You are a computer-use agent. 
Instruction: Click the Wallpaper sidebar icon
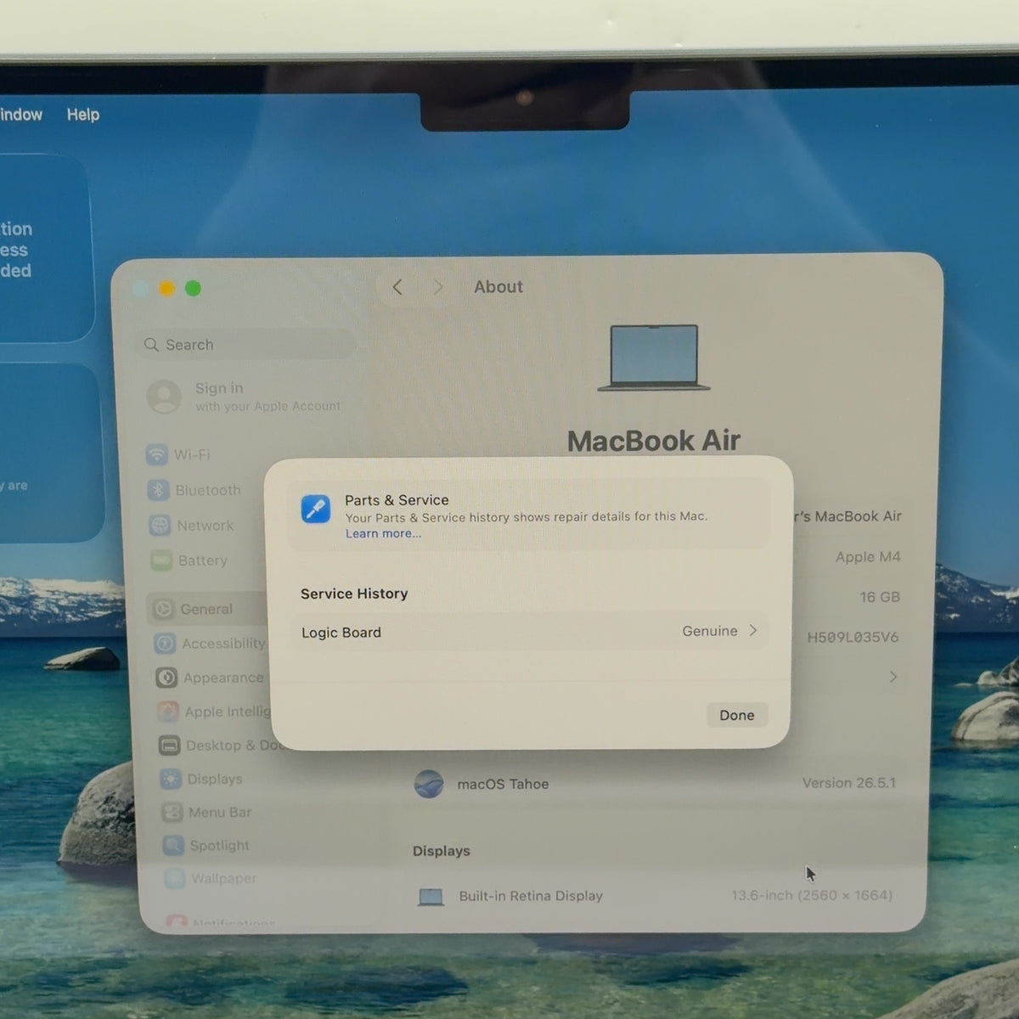pyautogui.click(x=175, y=878)
